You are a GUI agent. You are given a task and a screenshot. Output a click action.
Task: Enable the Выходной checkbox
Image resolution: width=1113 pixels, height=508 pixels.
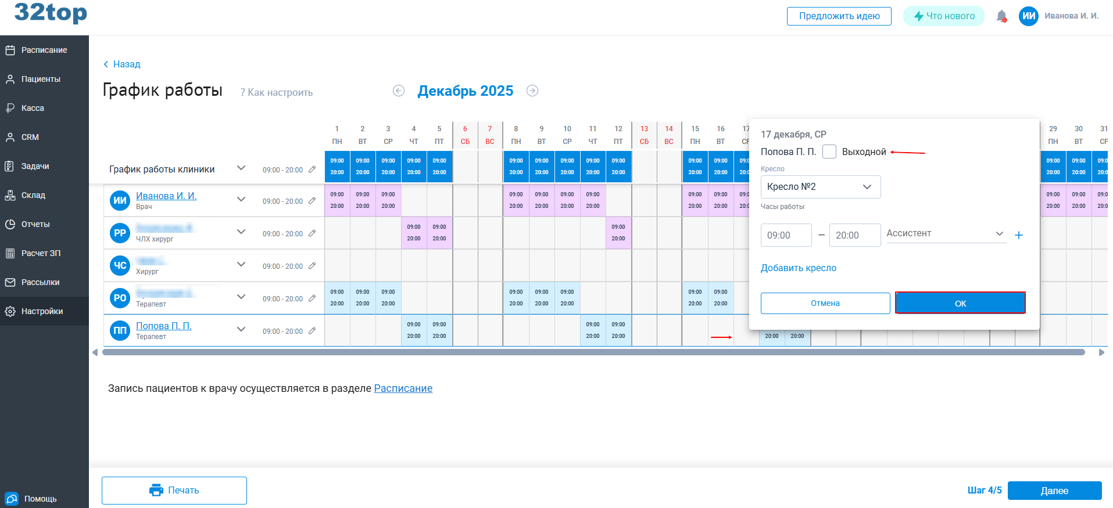[x=829, y=152]
